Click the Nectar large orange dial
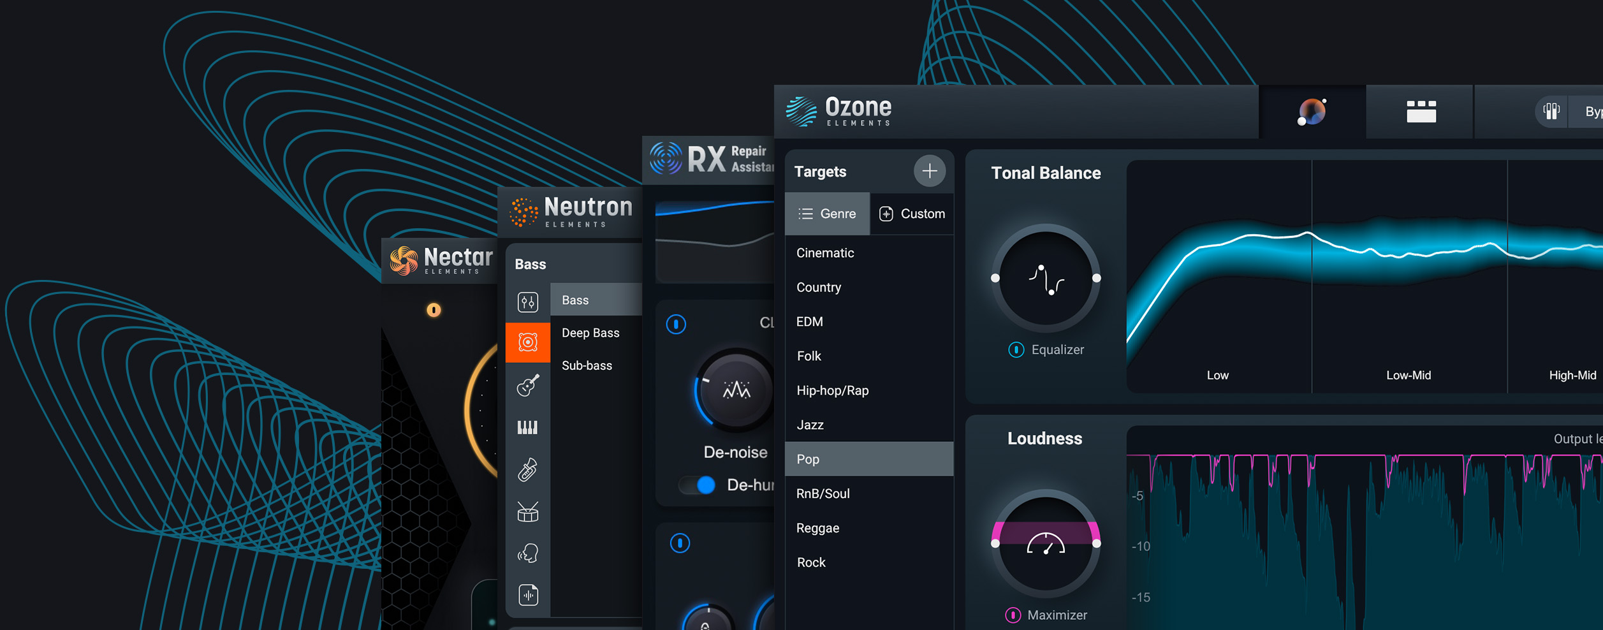This screenshot has width=1603, height=630. click(x=482, y=411)
